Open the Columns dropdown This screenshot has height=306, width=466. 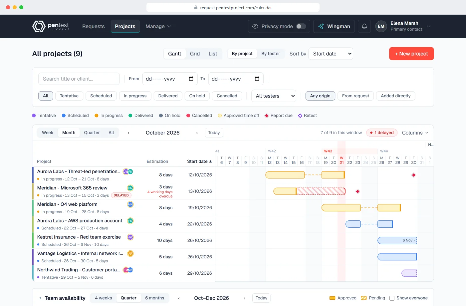pos(415,133)
